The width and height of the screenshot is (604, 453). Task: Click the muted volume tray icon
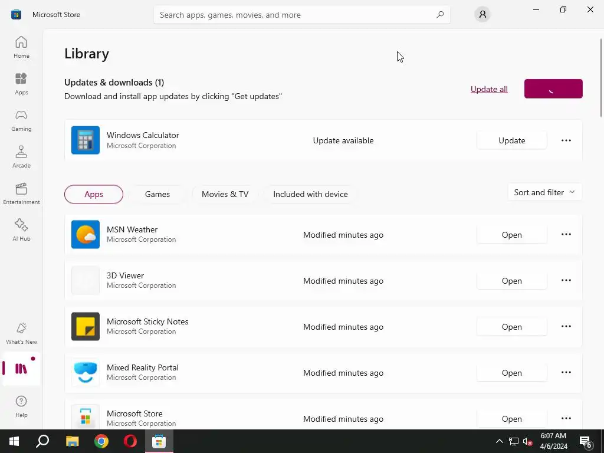527,441
